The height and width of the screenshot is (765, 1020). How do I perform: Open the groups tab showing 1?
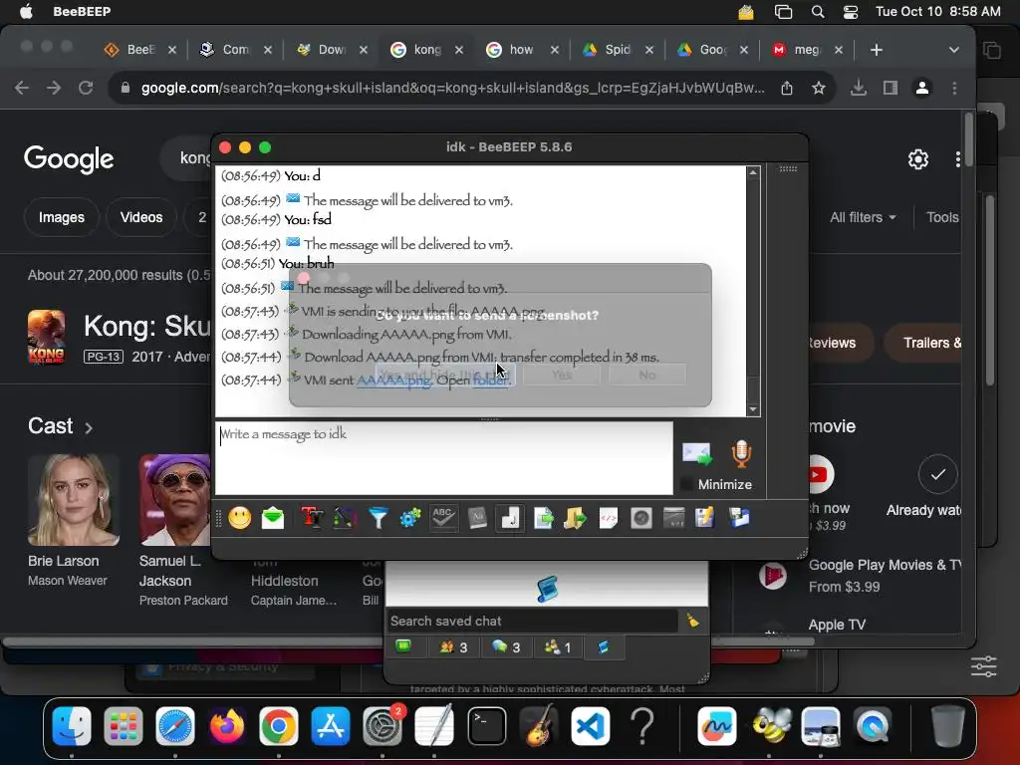[558, 647]
